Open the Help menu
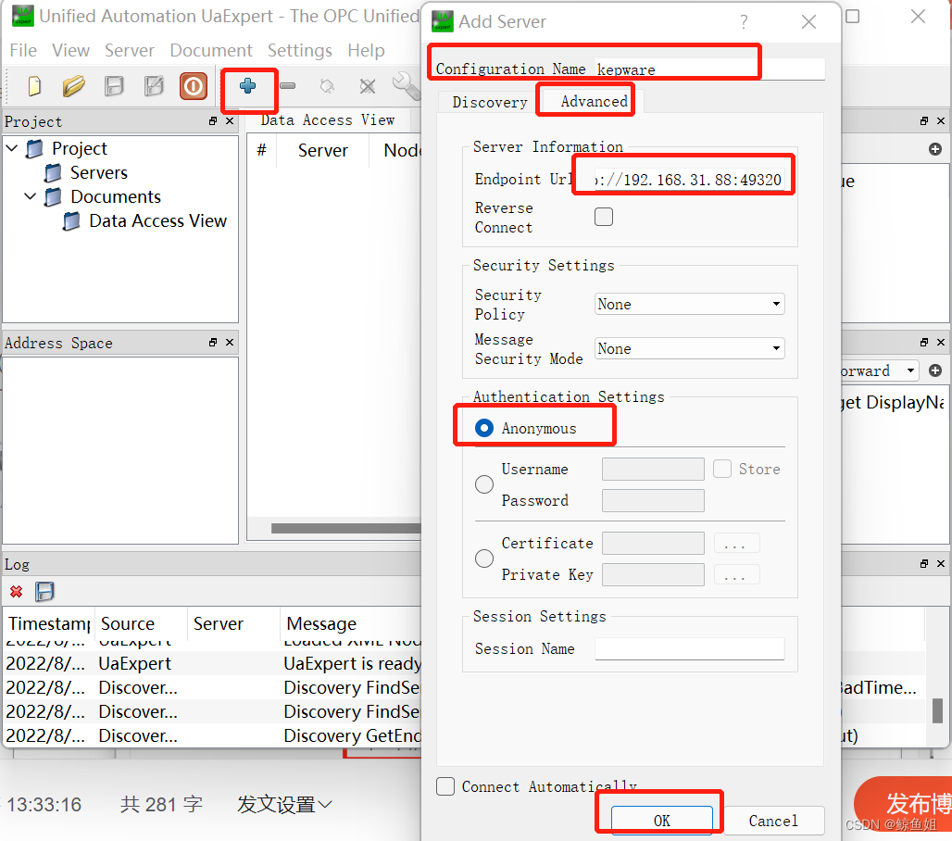Image resolution: width=952 pixels, height=841 pixels. (x=366, y=50)
